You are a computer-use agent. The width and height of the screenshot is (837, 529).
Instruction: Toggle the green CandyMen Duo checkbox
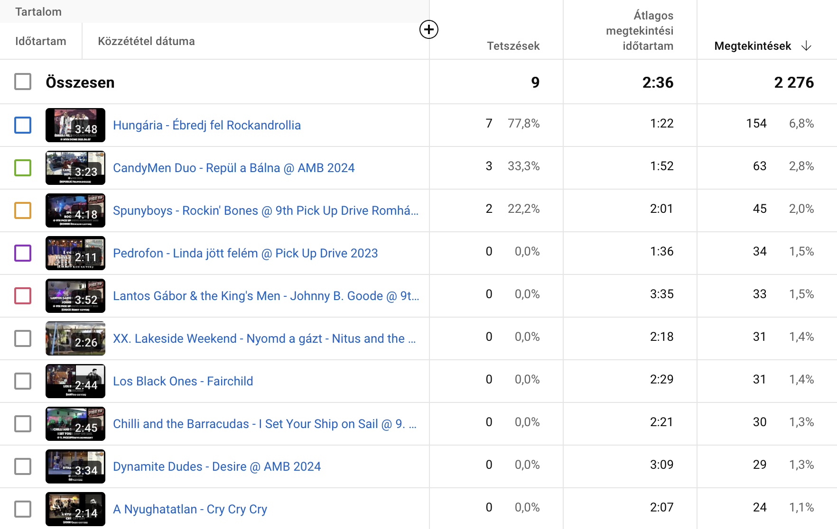[x=23, y=168]
